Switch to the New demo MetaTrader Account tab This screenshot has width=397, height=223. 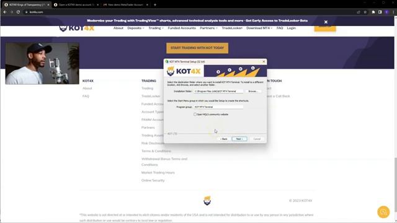tap(125, 4)
